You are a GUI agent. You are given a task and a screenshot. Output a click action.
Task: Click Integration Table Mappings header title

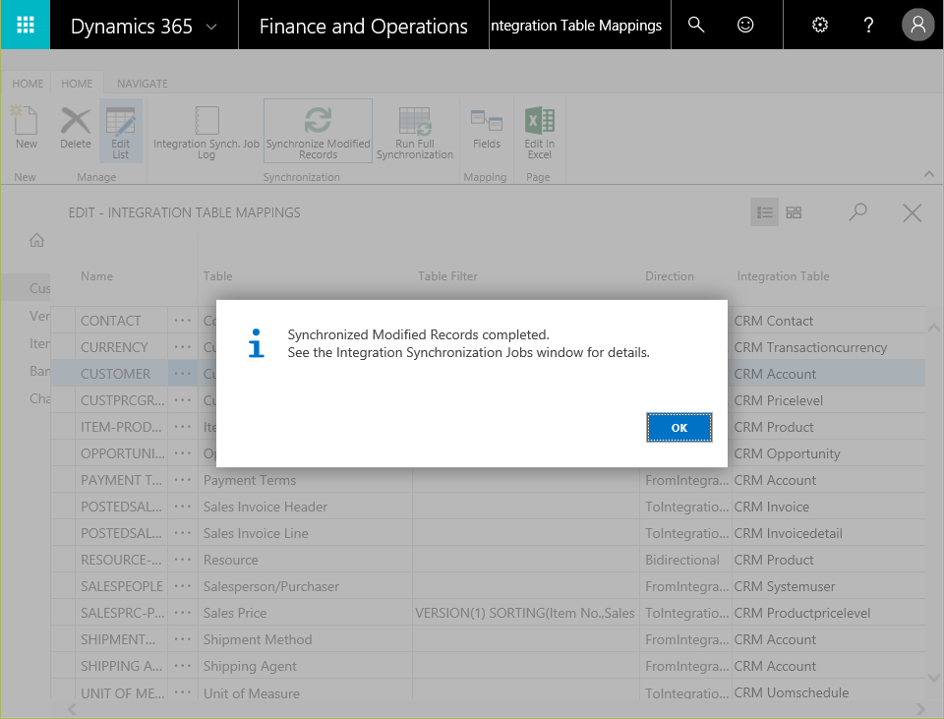(576, 26)
